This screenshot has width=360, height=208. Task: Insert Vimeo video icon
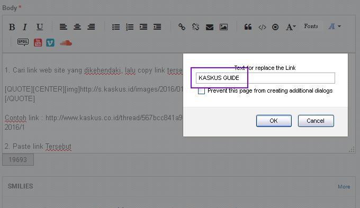pos(50,43)
